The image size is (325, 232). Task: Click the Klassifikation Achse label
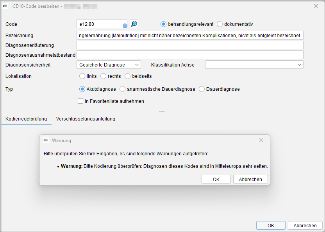173,65
